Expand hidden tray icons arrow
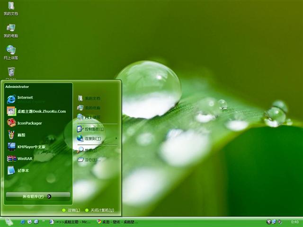 pyautogui.click(x=268, y=222)
